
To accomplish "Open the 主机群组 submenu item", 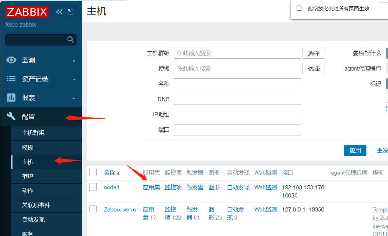I will pyautogui.click(x=33, y=133).
